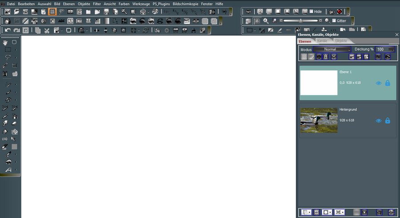
Task: Pick the text tool in toolbox
Action: click(x=8, y=170)
